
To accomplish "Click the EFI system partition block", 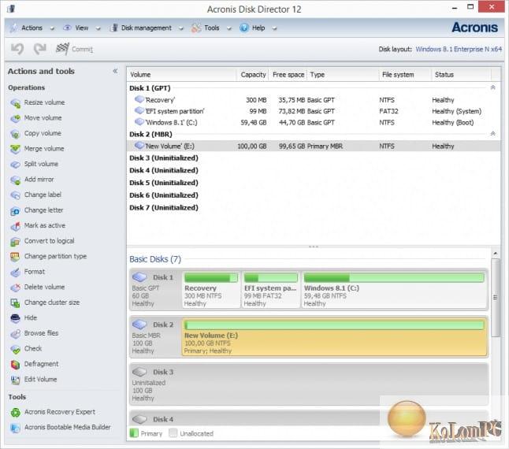I will coord(271,289).
